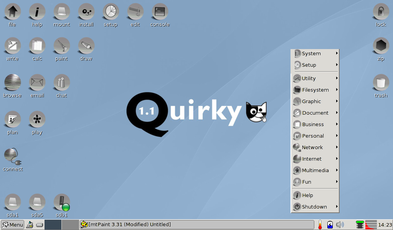Viewport: 393px width, 230px height.
Task: Expand the Setup submenu
Action: (x=315, y=65)
